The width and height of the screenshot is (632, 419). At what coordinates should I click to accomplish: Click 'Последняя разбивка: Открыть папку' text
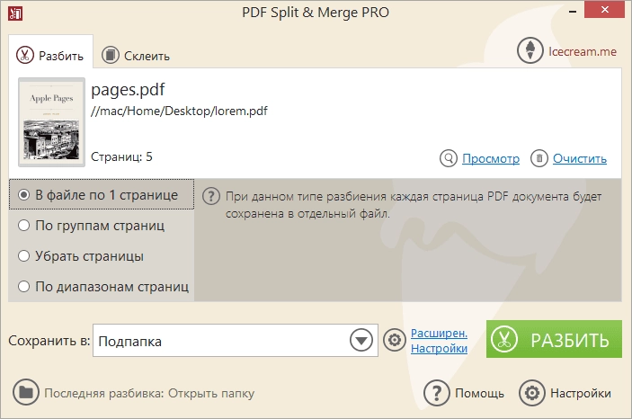(x=149, y=393)
